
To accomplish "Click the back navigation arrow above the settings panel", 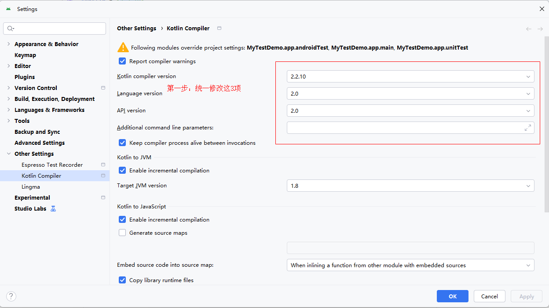I will (x=529, y=28).
